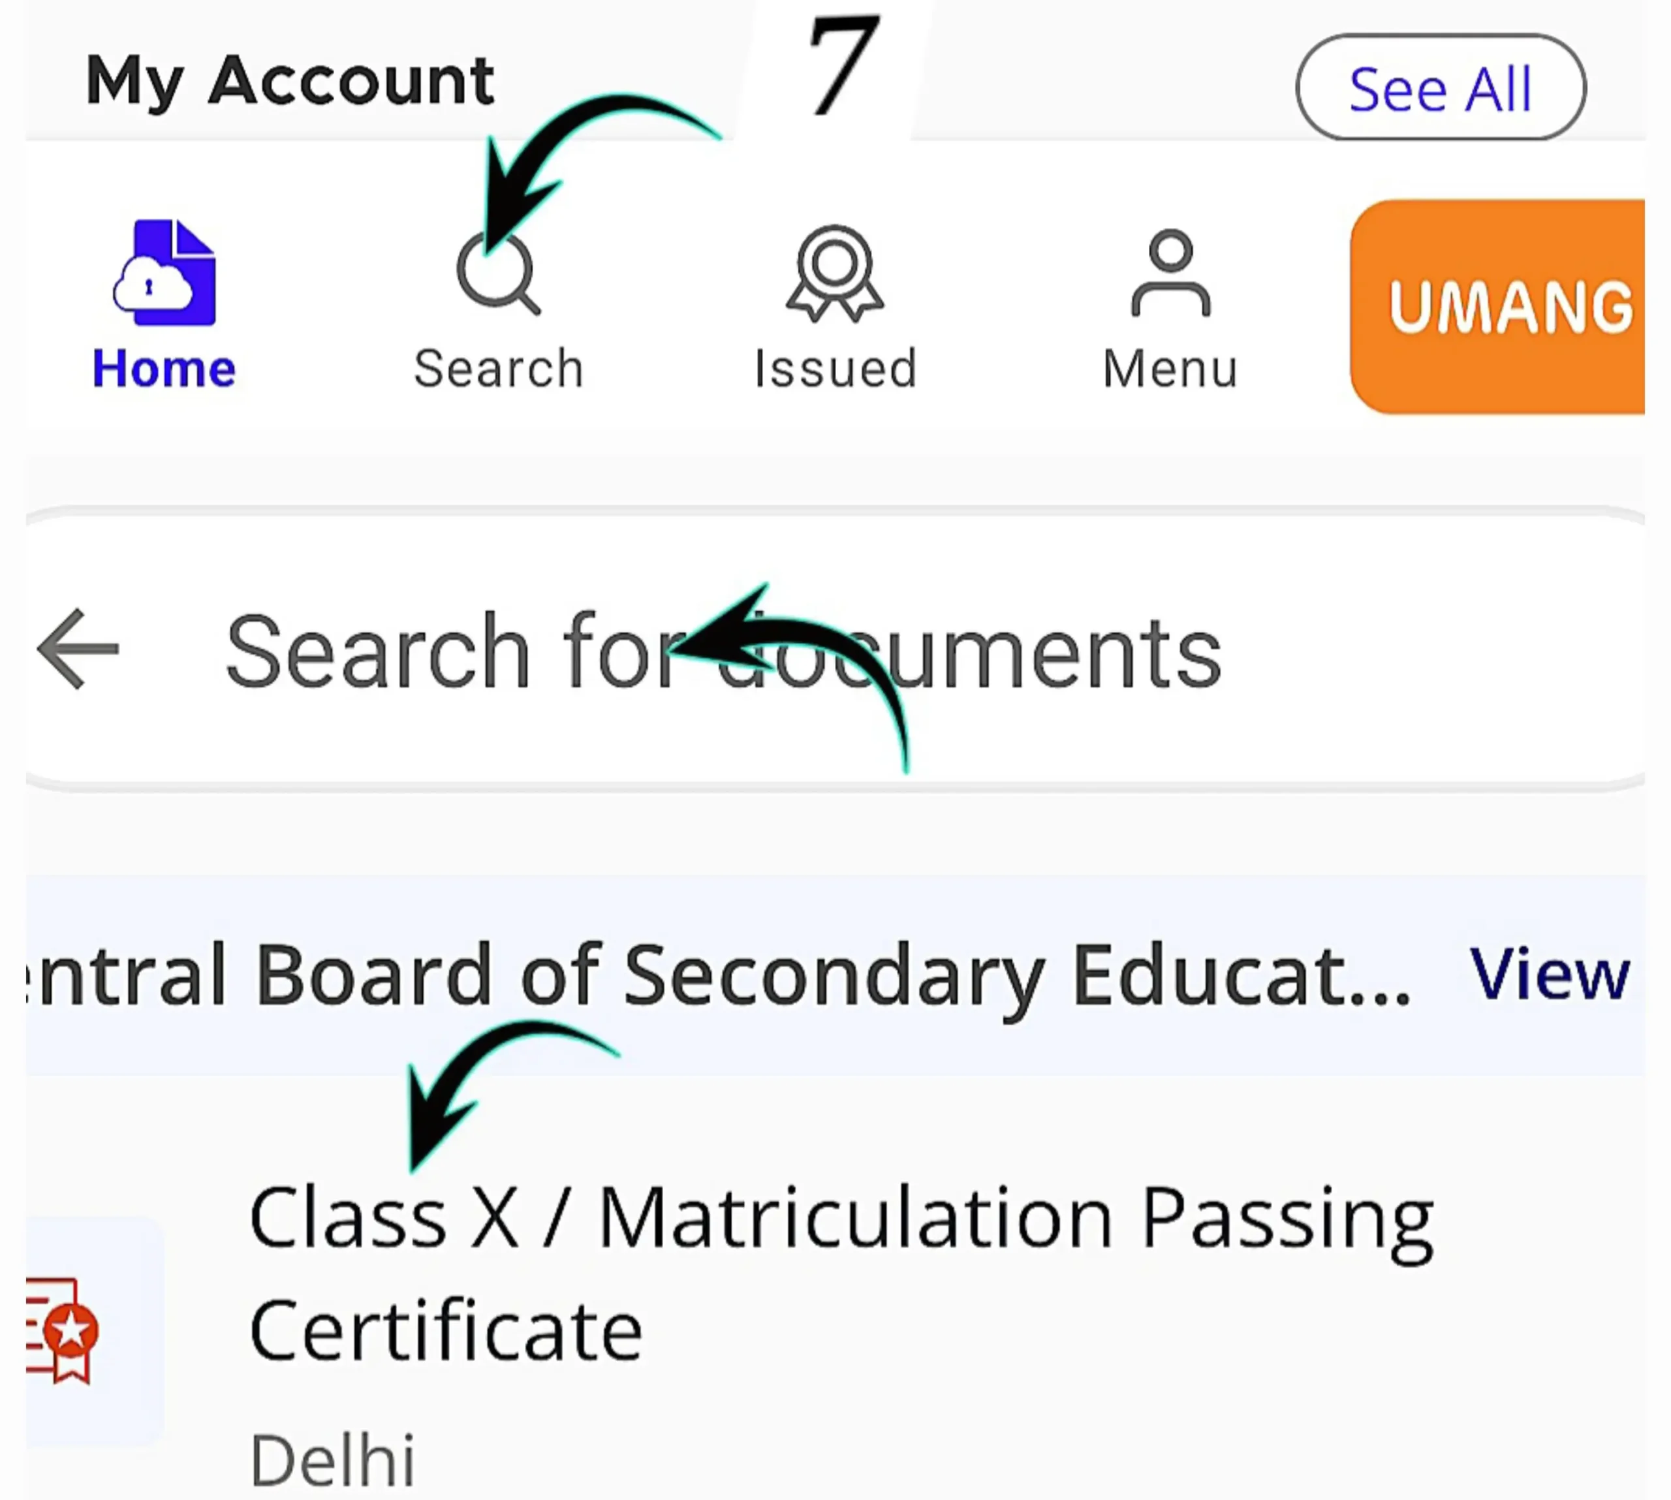Screen dimensions: 1671x1500
Task: Switch to the Search tab label
Action: point(499,368)
